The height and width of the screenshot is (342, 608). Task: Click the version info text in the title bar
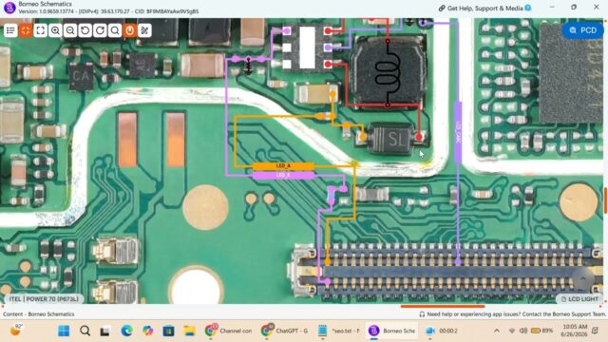click(x=108, y=11)
